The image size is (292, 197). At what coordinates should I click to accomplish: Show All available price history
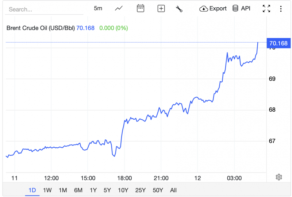coord(173,190)
